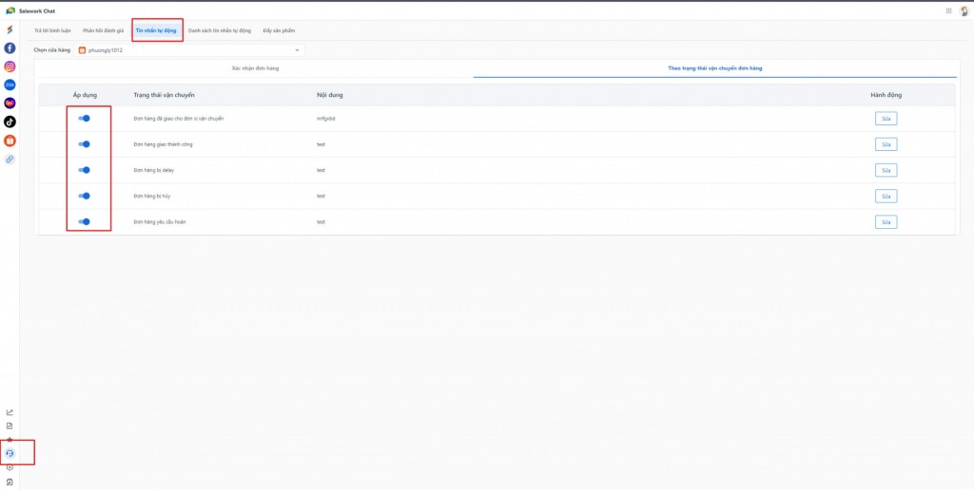Screen dimensions: 974x491
Task: Click 'Sửa' for the 'Đơn hàng yêu cầu hoàn' row
Action: [x=885, y=221]
